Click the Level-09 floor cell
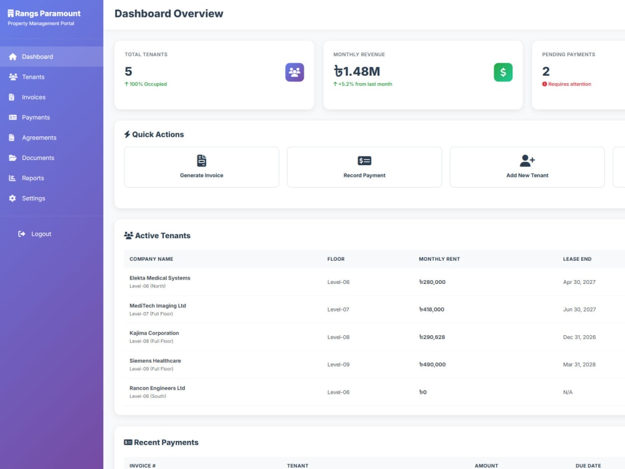The width and height of the screenshot is (625, 469). coord(338,365)
